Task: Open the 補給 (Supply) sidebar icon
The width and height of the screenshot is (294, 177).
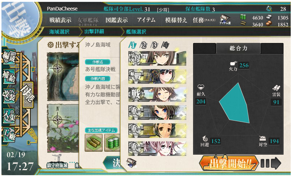Action: point(9,76)
